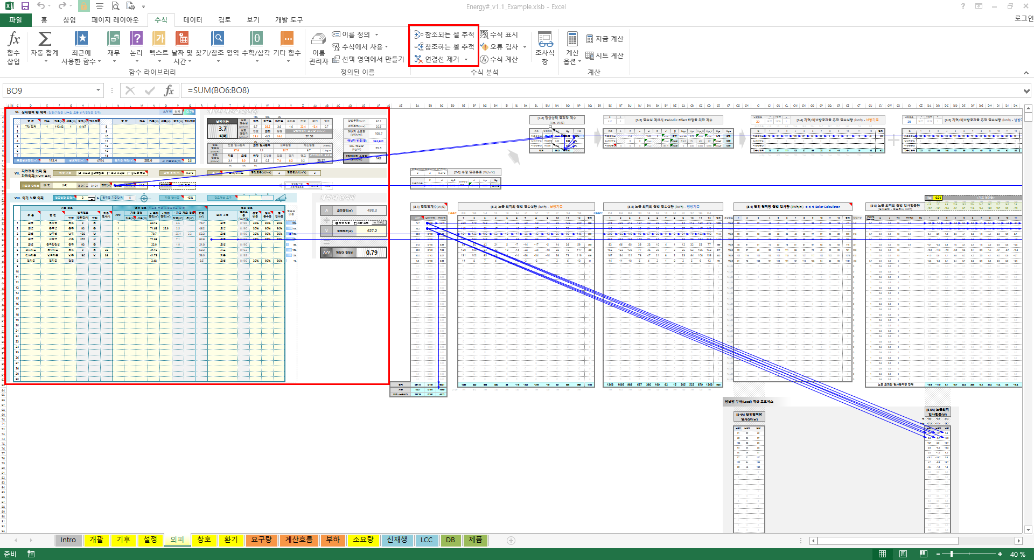Viewport: 1034px width, 560px height.
Task: Click the zoom slider handle in status bar
Action: [952, 554]
